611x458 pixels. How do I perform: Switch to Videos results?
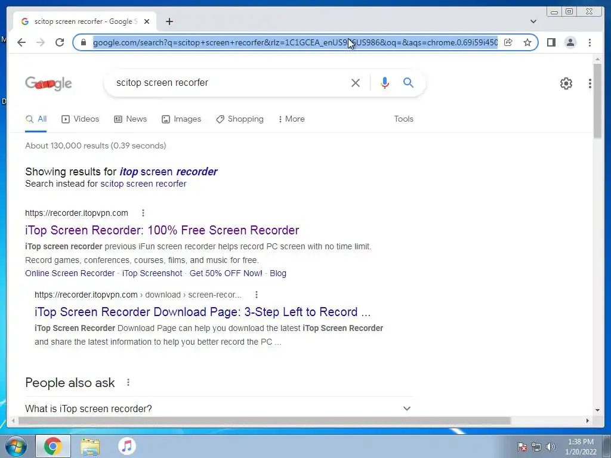tap(81, 119)
